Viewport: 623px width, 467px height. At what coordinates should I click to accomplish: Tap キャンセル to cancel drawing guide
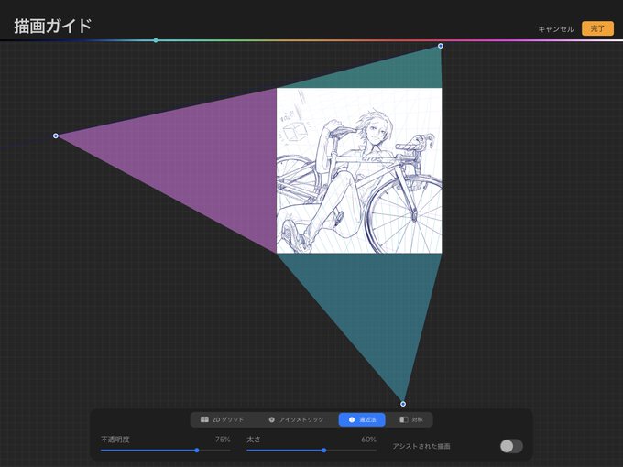[556, 29]
